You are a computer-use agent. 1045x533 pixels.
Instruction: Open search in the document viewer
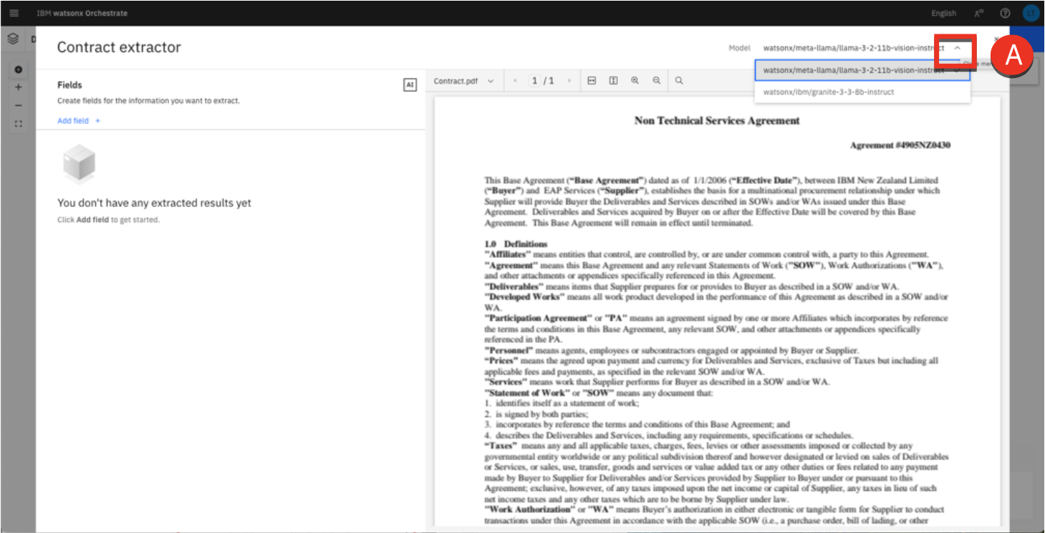(678, 81)
